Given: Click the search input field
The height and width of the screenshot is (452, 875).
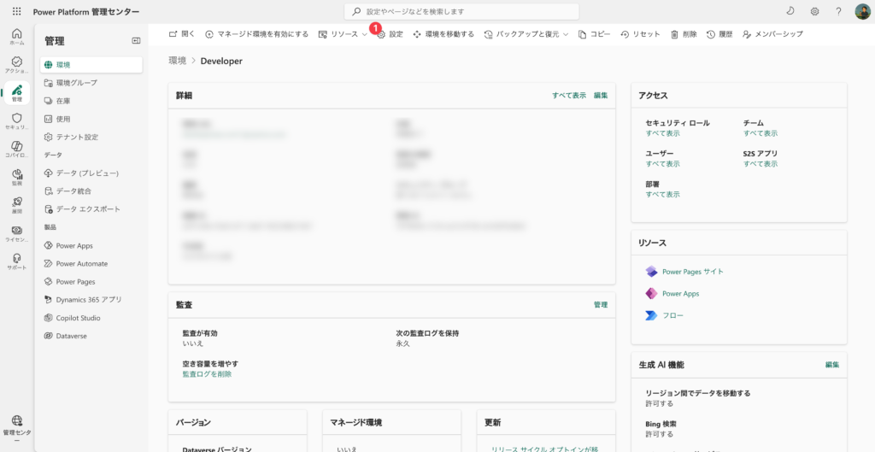Looking at the screenshot, I should tap(461, 12).
